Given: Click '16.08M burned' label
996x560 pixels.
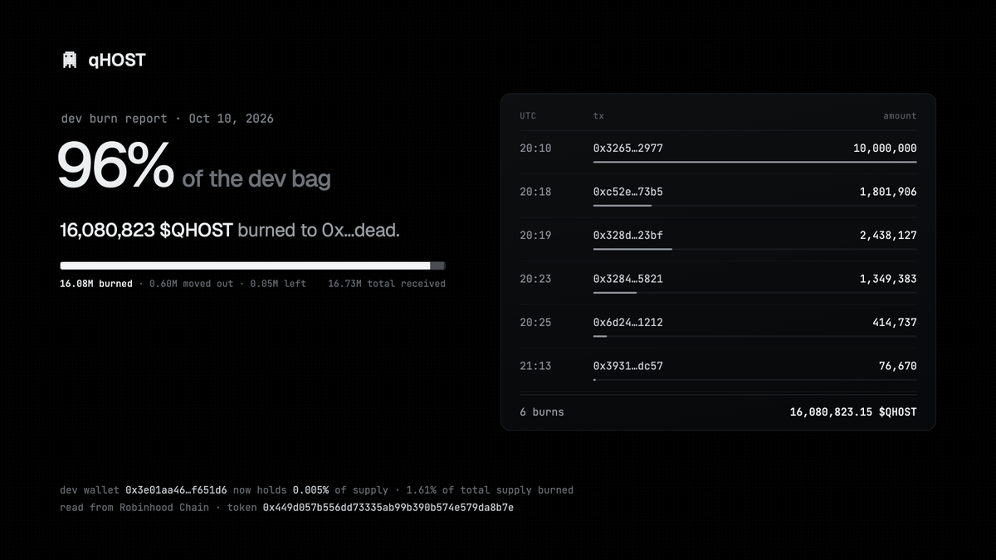Looking at the screenshot, I should coord(96,284).
